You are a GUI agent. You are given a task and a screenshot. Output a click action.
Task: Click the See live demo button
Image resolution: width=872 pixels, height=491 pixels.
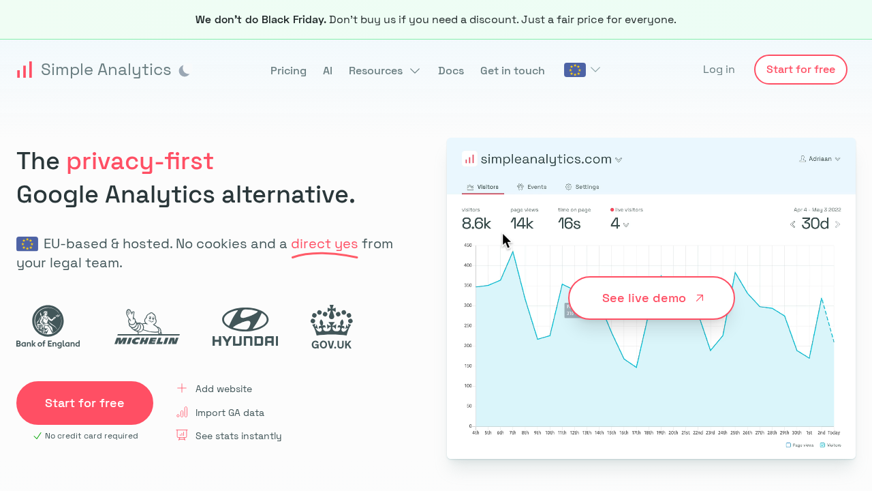tap(651, 298)
